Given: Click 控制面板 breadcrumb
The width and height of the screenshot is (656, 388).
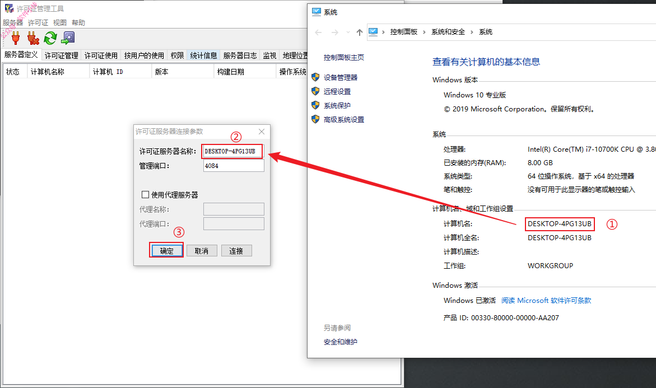Looking at the screenshot, I should tap(404, 32).
